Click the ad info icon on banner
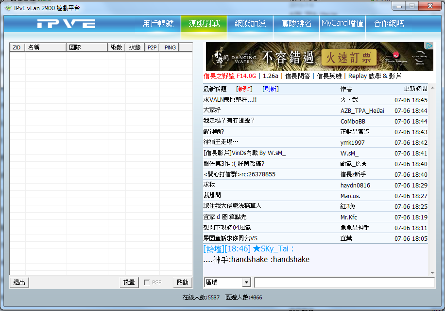 coord(429,46)
